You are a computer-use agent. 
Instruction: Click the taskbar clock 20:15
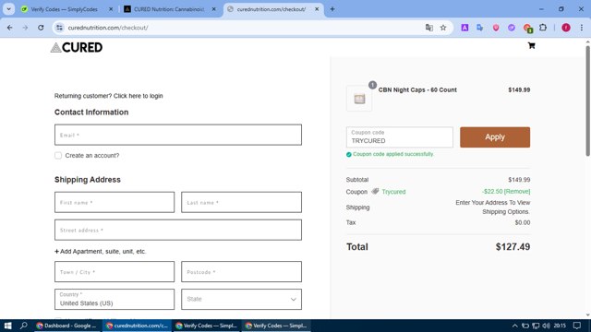[x=561, y=326]
